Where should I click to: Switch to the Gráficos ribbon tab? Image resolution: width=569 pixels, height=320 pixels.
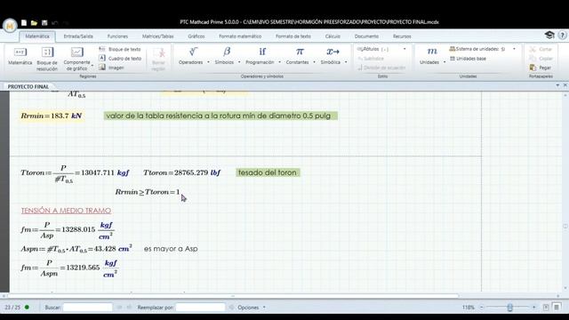[196, 36]
